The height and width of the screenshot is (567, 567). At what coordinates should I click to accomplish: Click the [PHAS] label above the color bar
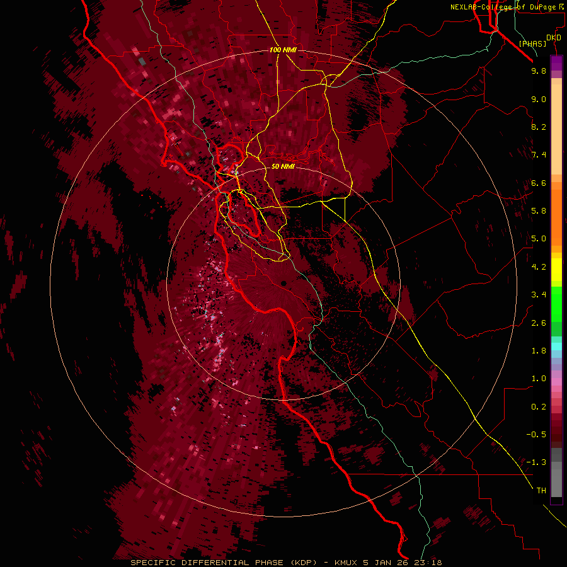(532, 43)
